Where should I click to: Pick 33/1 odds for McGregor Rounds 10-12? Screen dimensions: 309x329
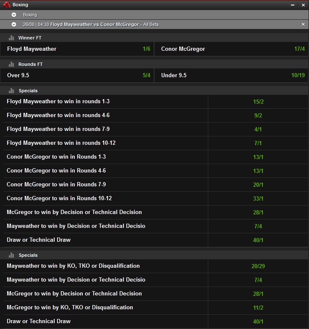(x=258, y=198)
